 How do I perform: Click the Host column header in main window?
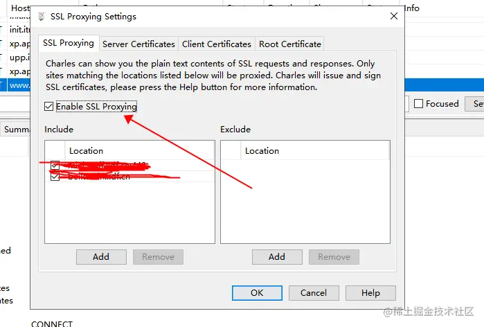tap(20, 8)
